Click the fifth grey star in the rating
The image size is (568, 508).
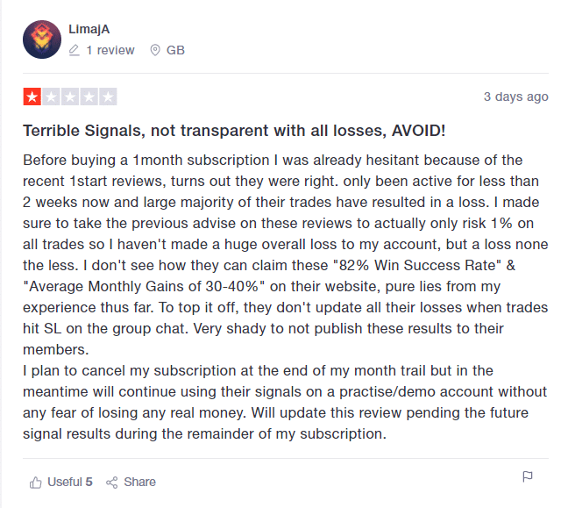click(x=108, y=97)
